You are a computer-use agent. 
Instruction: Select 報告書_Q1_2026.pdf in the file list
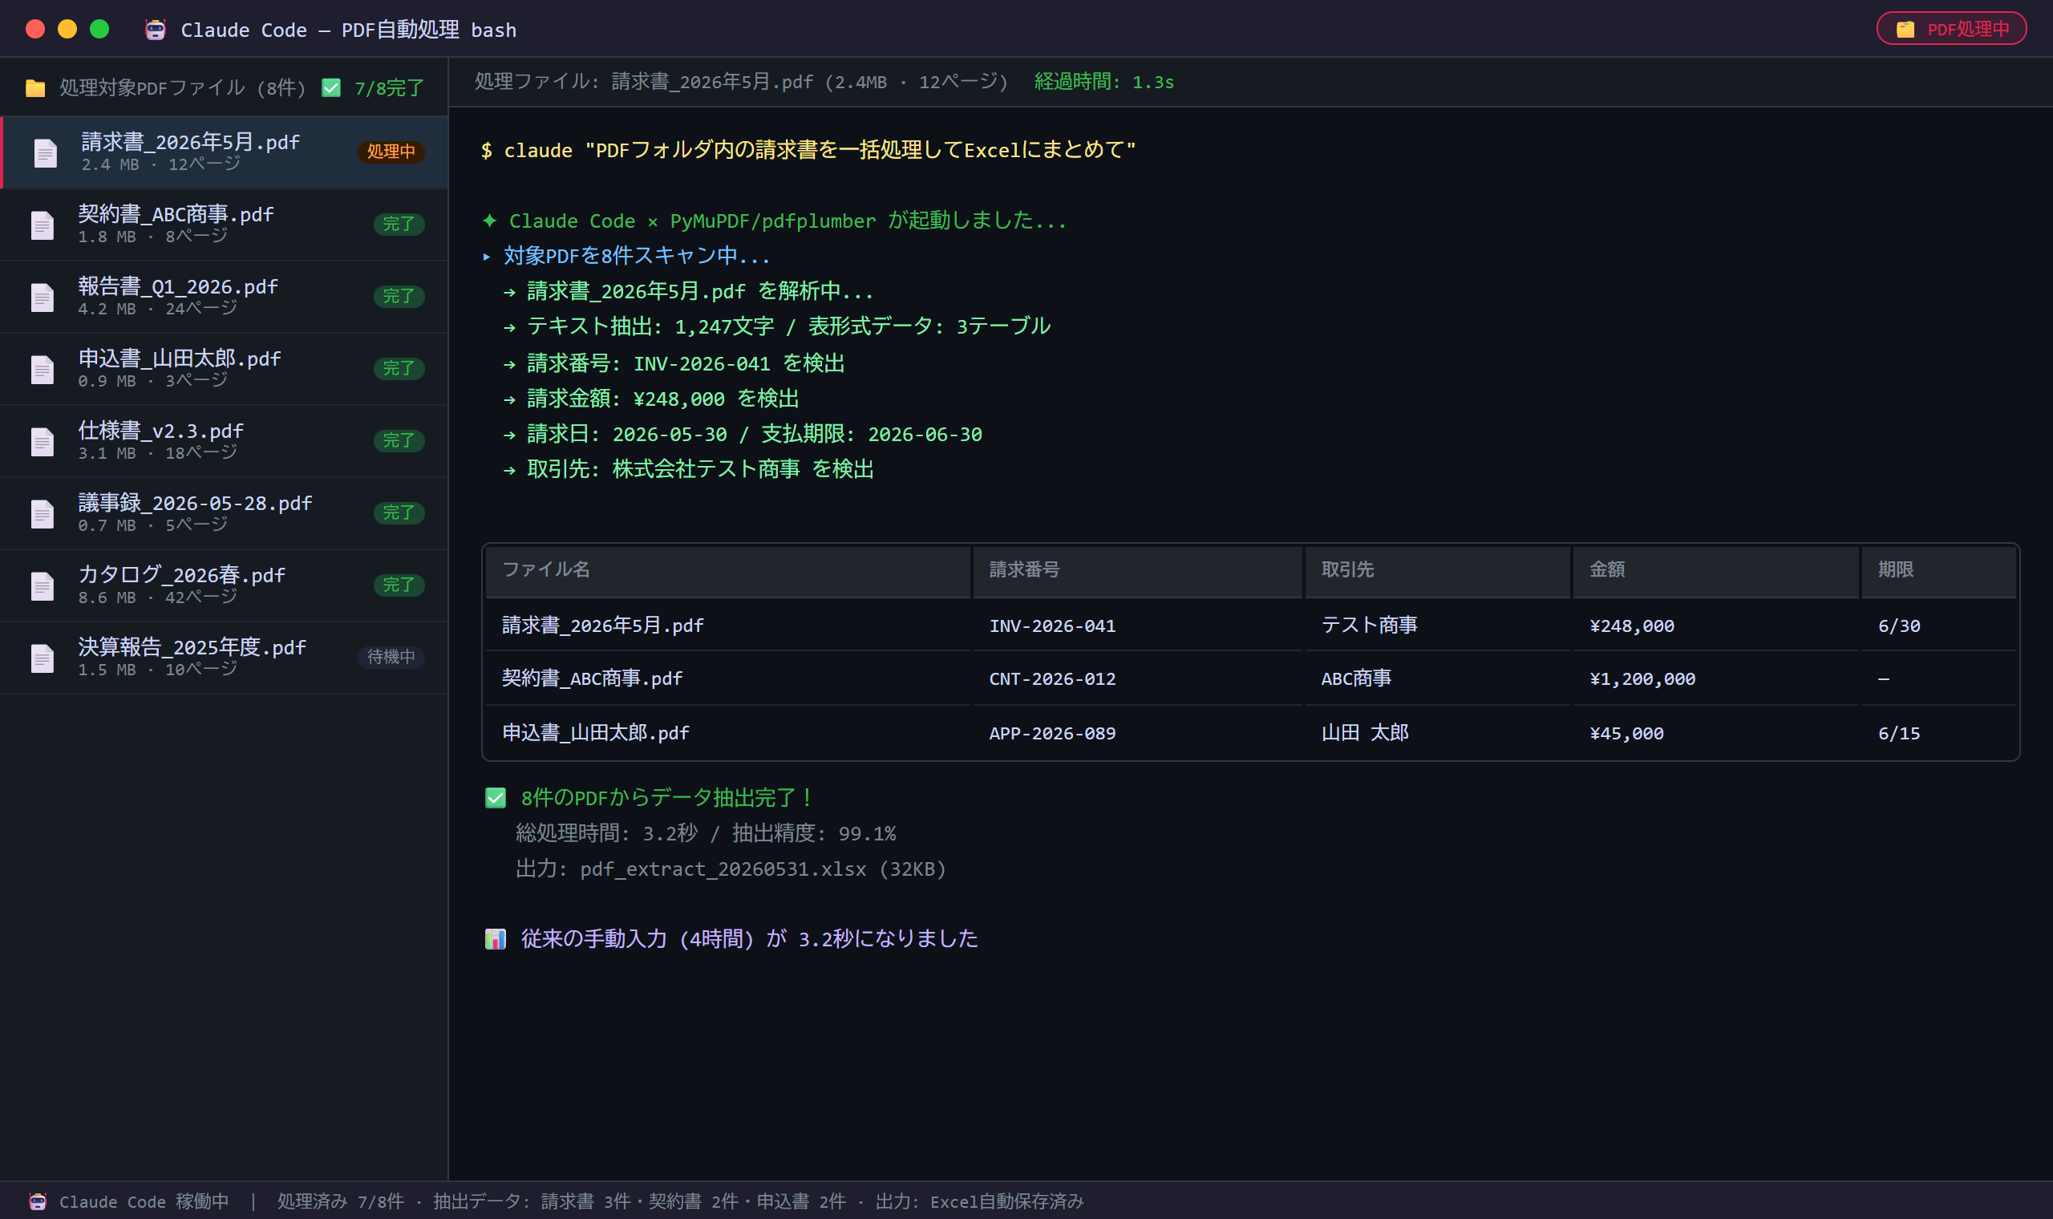pyautogui.click(x=225, y=297)
